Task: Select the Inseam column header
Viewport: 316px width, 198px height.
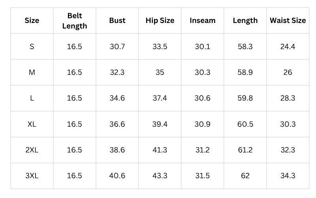Action: 202,21
